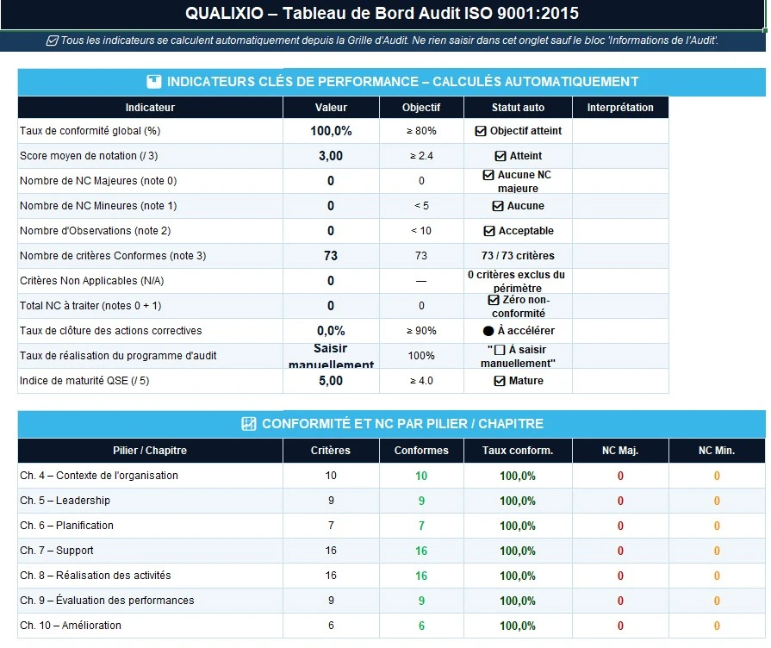Select Ch. 7 – Support row label
This screenshot has width=771, height=648.
point(57,551)
